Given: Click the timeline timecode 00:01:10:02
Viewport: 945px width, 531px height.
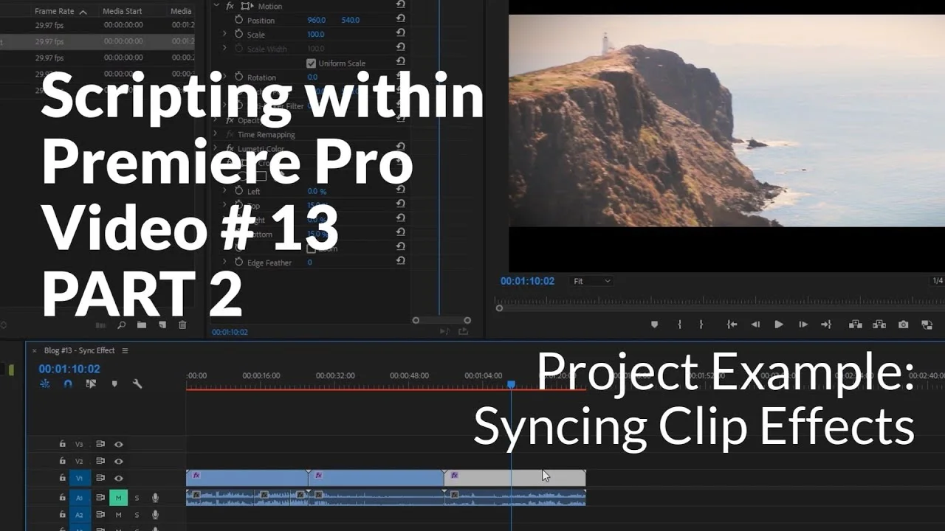Looking at the screenshot, I should coord(69,369).
